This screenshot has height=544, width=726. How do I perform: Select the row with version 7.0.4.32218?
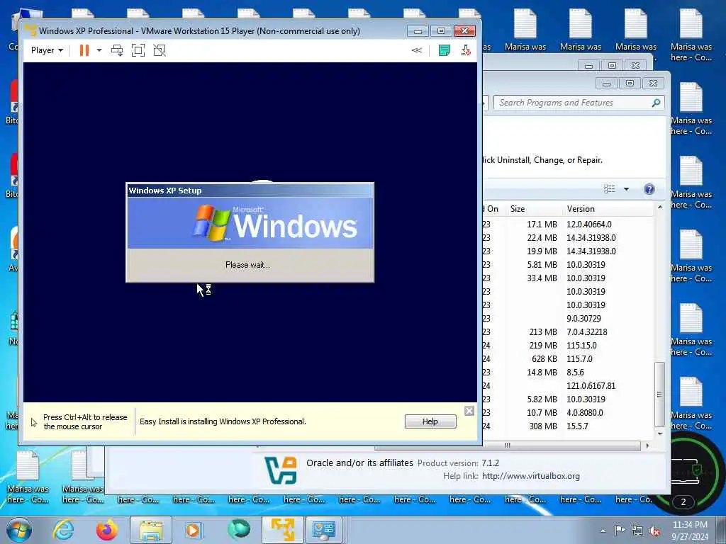568,331
